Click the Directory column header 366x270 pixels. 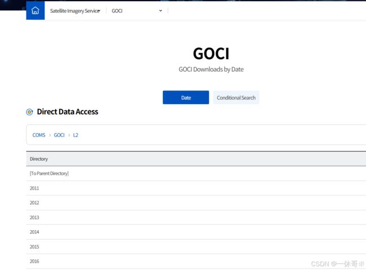(39, 159)
